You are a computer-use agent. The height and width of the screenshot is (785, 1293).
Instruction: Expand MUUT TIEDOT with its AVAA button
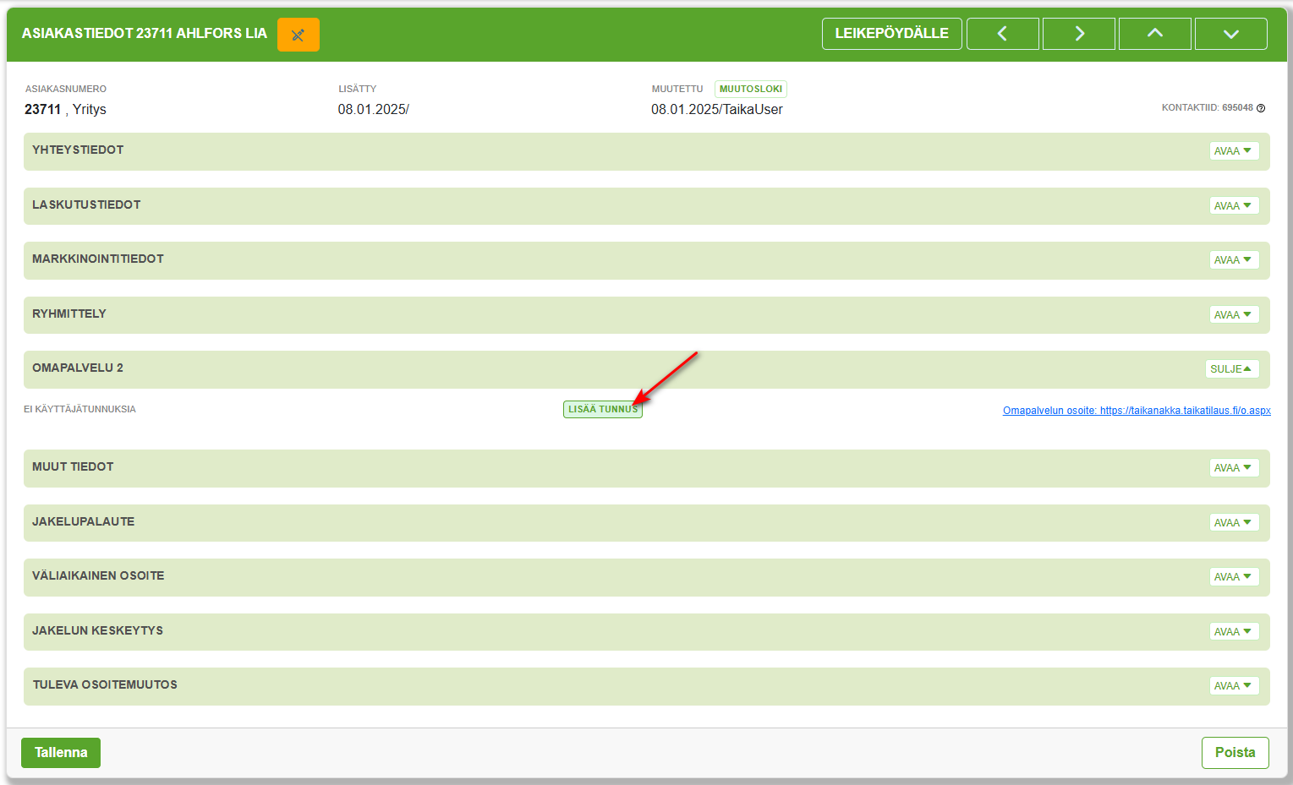tap(1234, 468)
